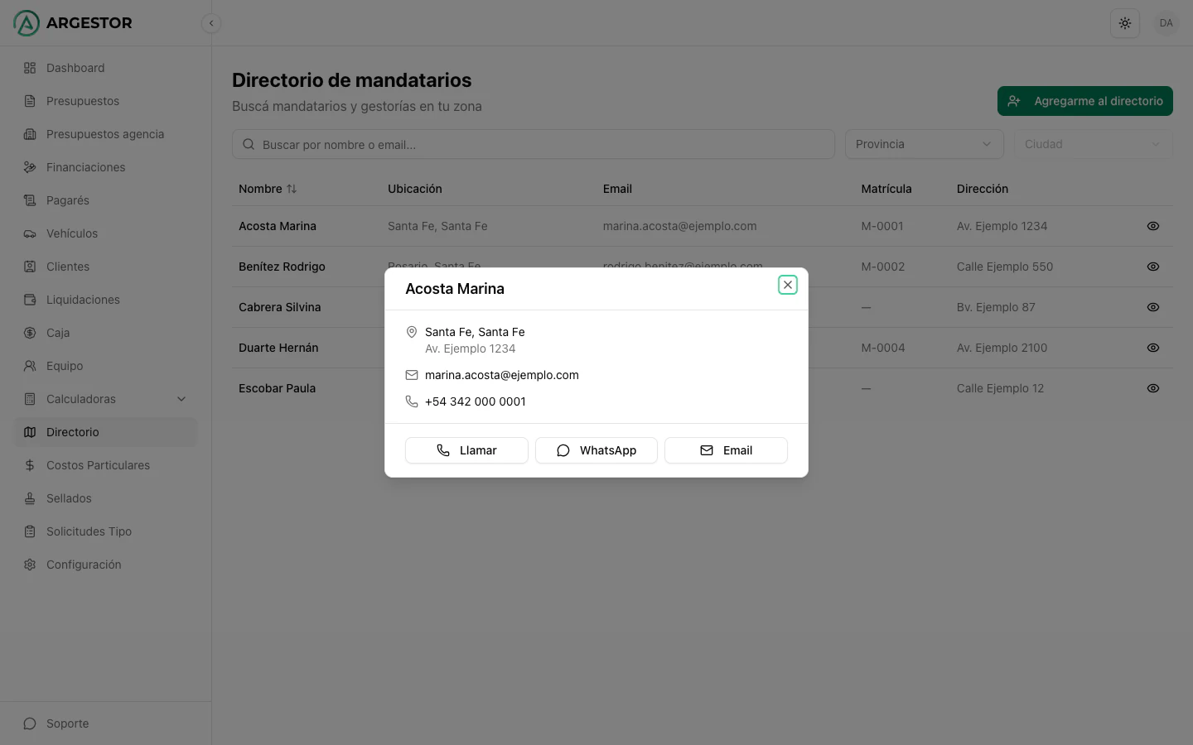Click the Soporte chat icon
The image size is (1193, 745).
(30, 723)
